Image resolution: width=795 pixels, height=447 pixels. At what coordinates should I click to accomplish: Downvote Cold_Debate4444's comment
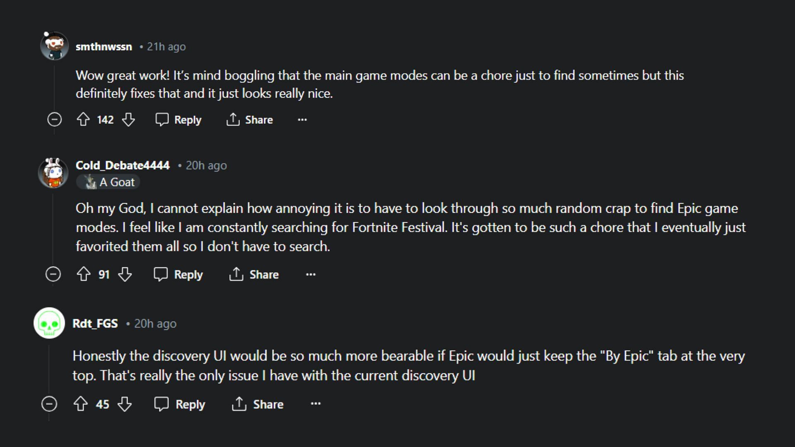point(125,274)
